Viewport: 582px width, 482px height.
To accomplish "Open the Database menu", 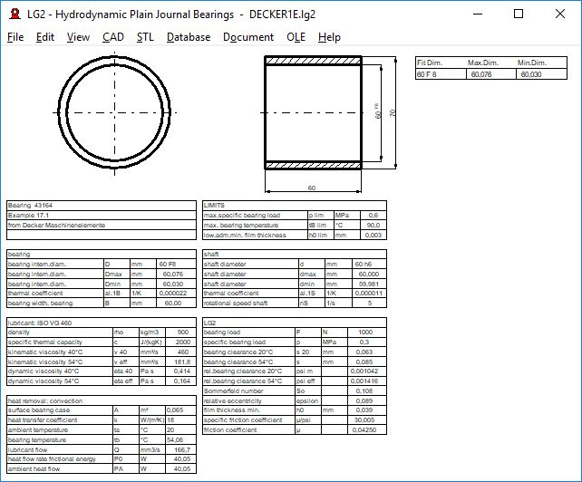I will [x=189, y=37].
